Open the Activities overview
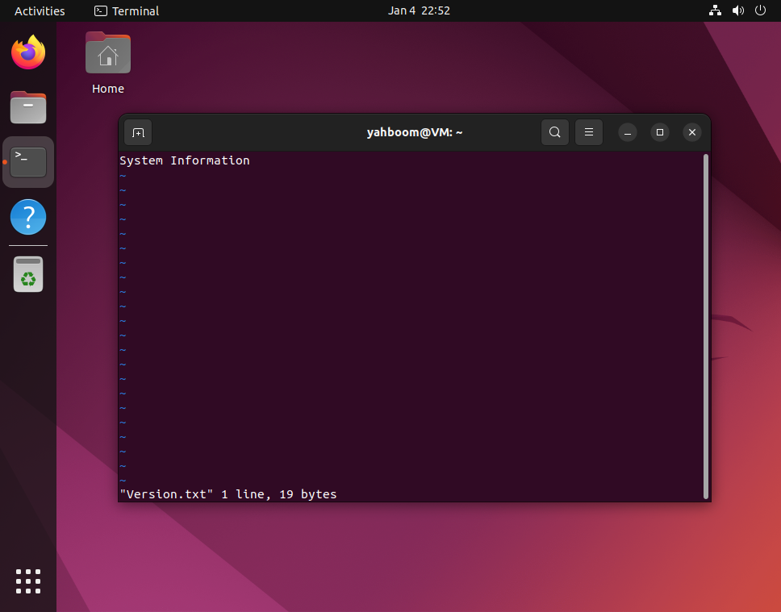The image size is (781, 612). [x=40, y=10]
